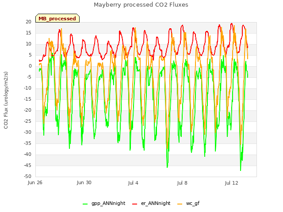This screenshot has height=212, width=283.
Task: Toggle the wc_gf legend entry
Action: (188, 203)
